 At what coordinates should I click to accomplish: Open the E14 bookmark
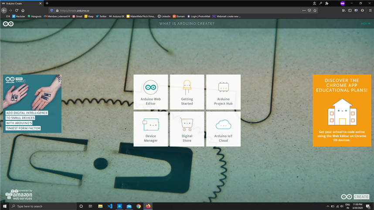(8, 17)
